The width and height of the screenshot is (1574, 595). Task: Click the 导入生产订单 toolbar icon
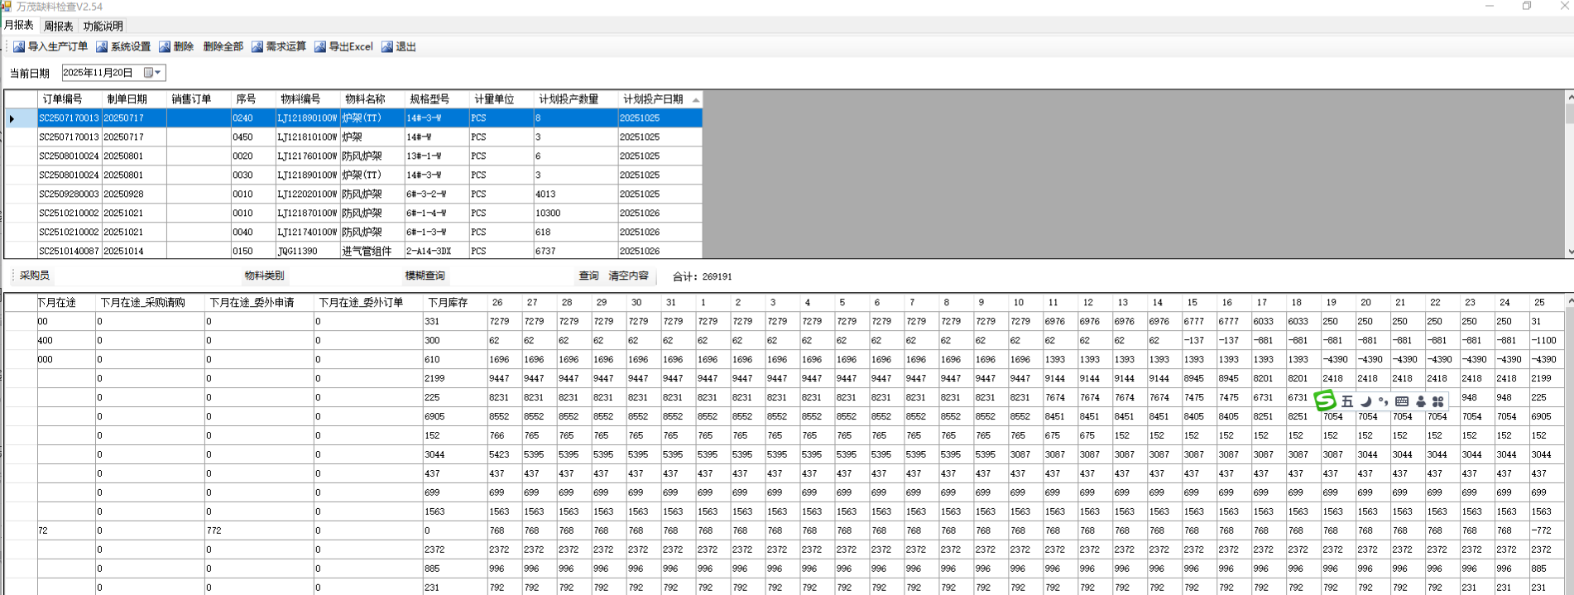coord(19,47)
